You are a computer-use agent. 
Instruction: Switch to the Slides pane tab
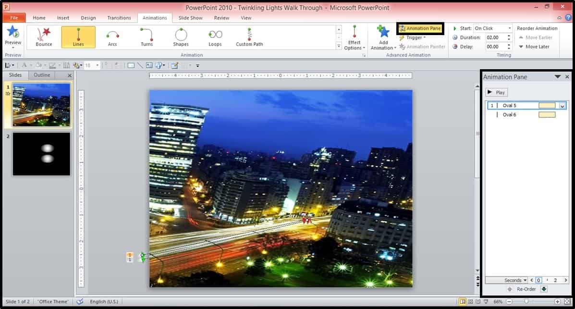[x=15, y=75]
